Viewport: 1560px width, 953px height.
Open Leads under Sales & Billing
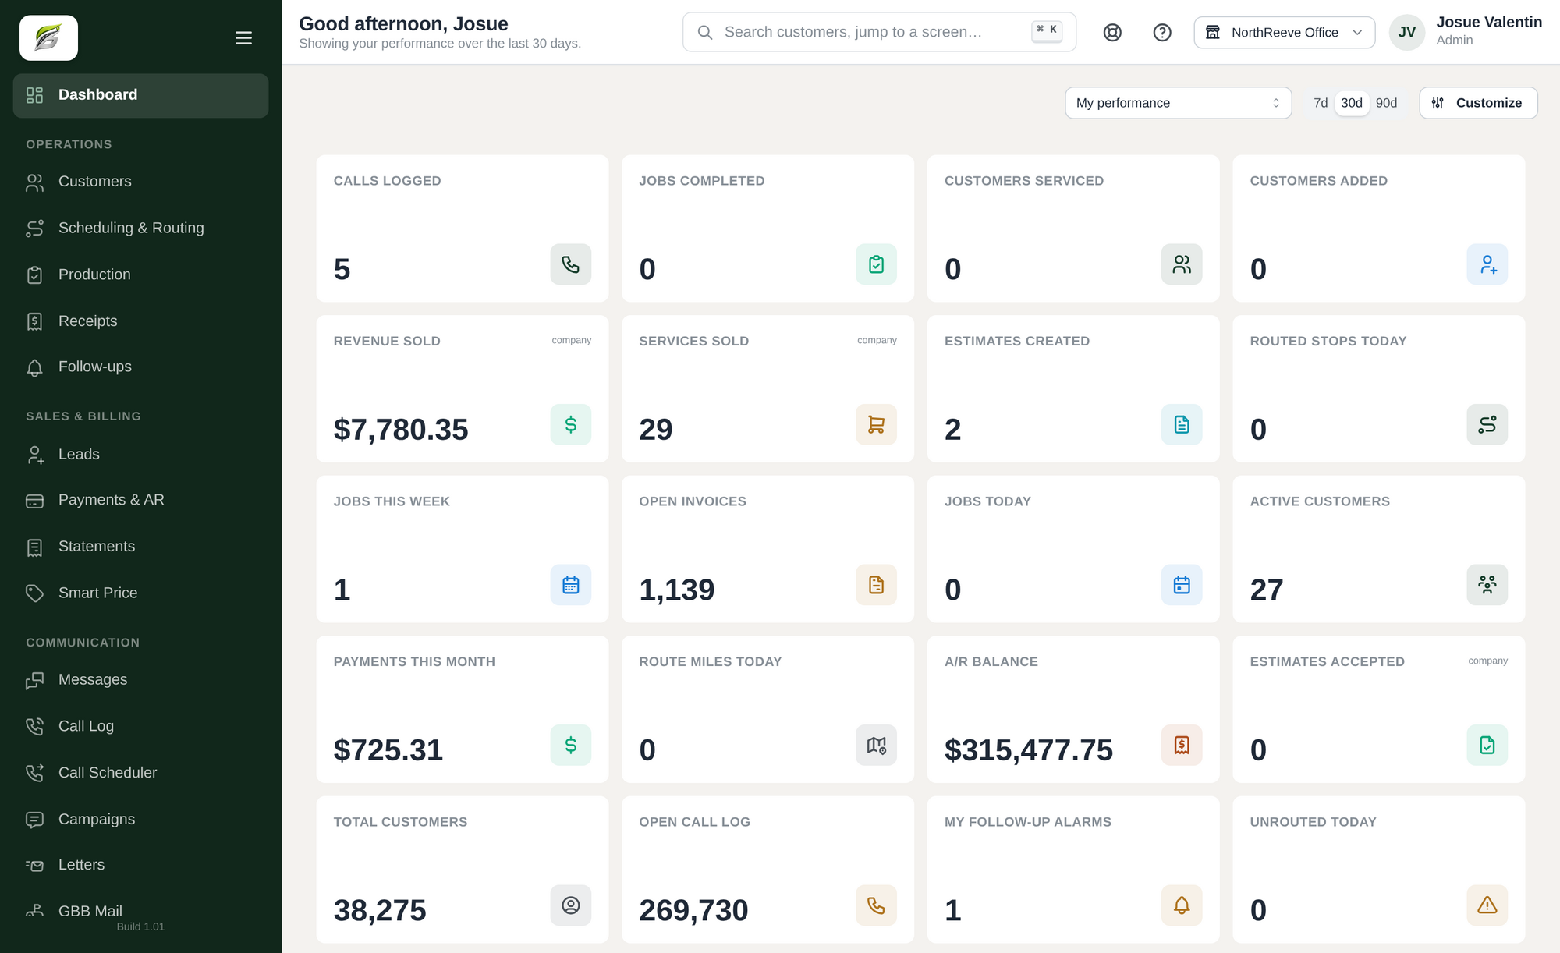(140, 454)
